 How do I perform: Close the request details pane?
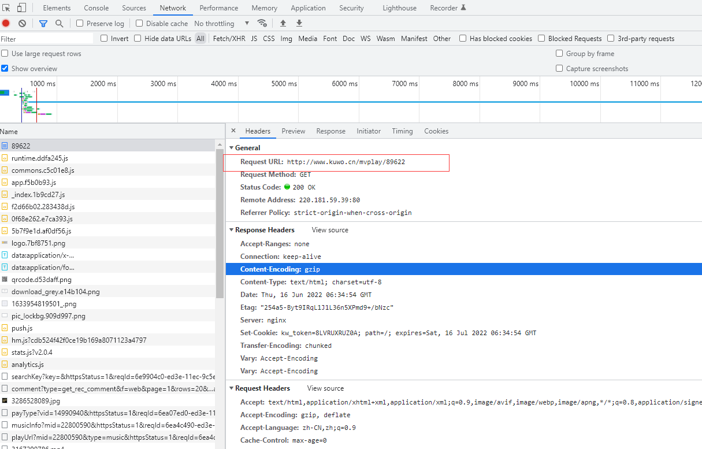pos(233,131)
